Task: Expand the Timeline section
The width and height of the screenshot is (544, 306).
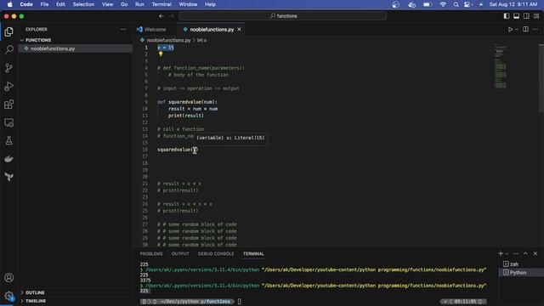Action: [x=36, y=301]
